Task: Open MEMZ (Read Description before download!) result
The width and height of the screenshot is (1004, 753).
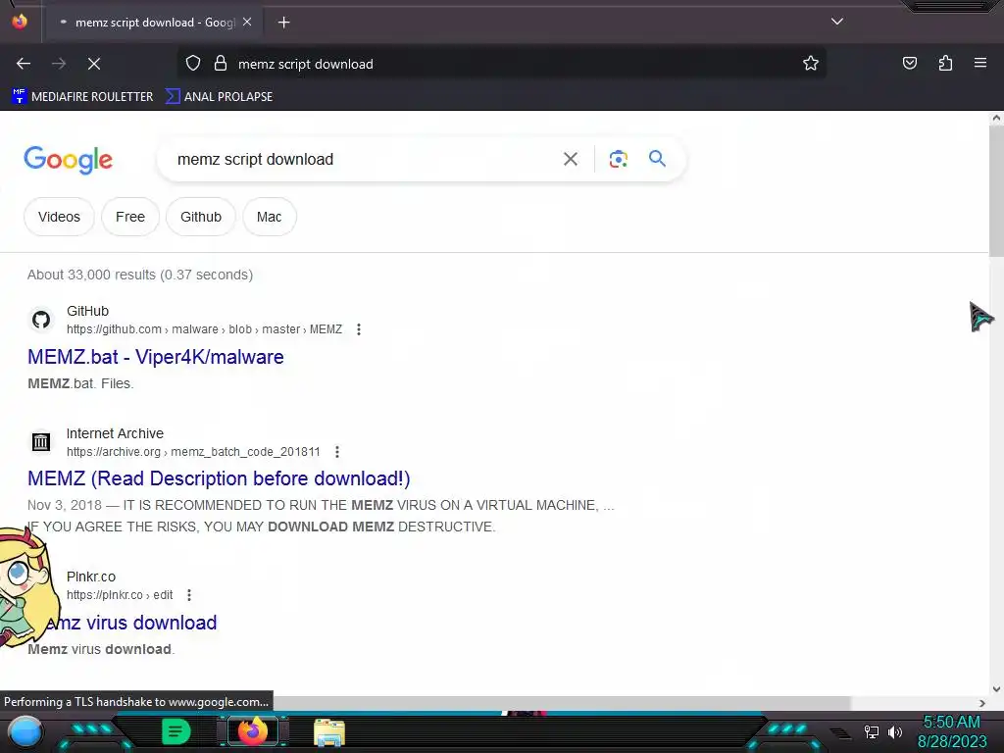Action: click(219, 478)
